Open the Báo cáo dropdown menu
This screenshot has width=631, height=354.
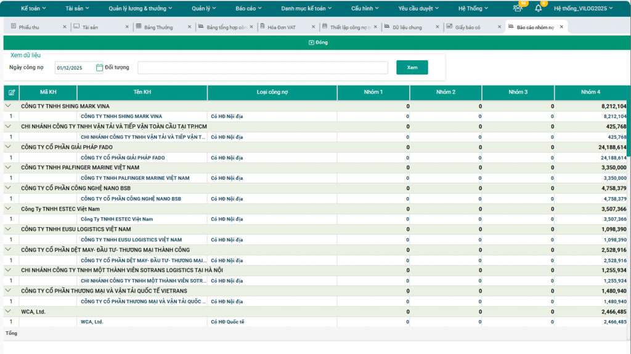coord(248,9)
